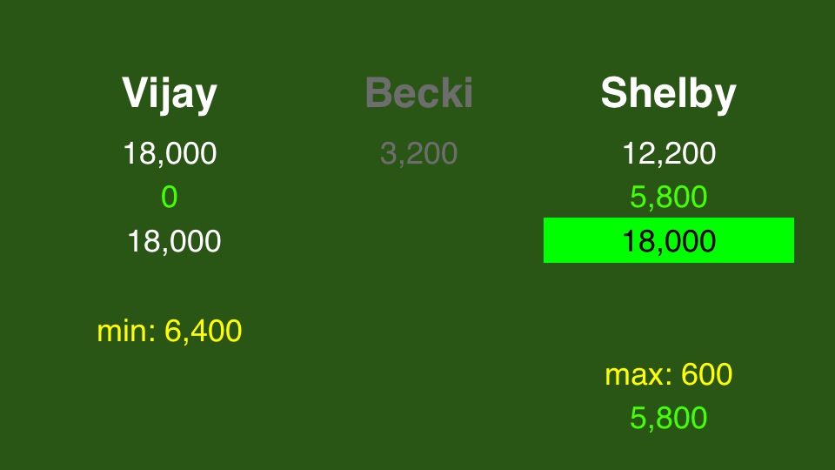Click the yellow max: 600 label
Image resolution: width=835 pixels, height=470 pixels.
(668, 374)
